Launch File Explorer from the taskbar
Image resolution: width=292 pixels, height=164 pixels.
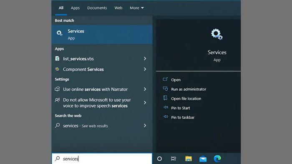189,159
